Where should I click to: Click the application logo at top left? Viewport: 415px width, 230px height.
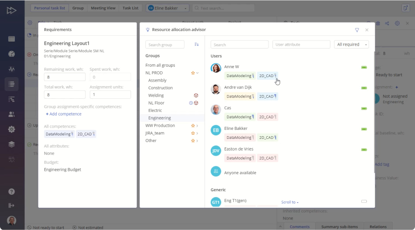pos(11,10)
